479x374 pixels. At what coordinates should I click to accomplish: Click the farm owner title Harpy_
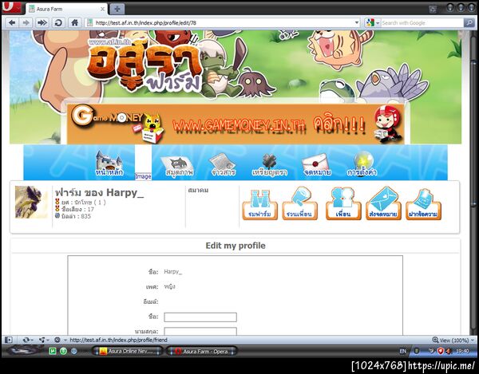pos(99,192)
